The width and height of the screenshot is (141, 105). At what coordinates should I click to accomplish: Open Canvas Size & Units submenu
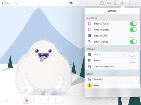point(112,66)
